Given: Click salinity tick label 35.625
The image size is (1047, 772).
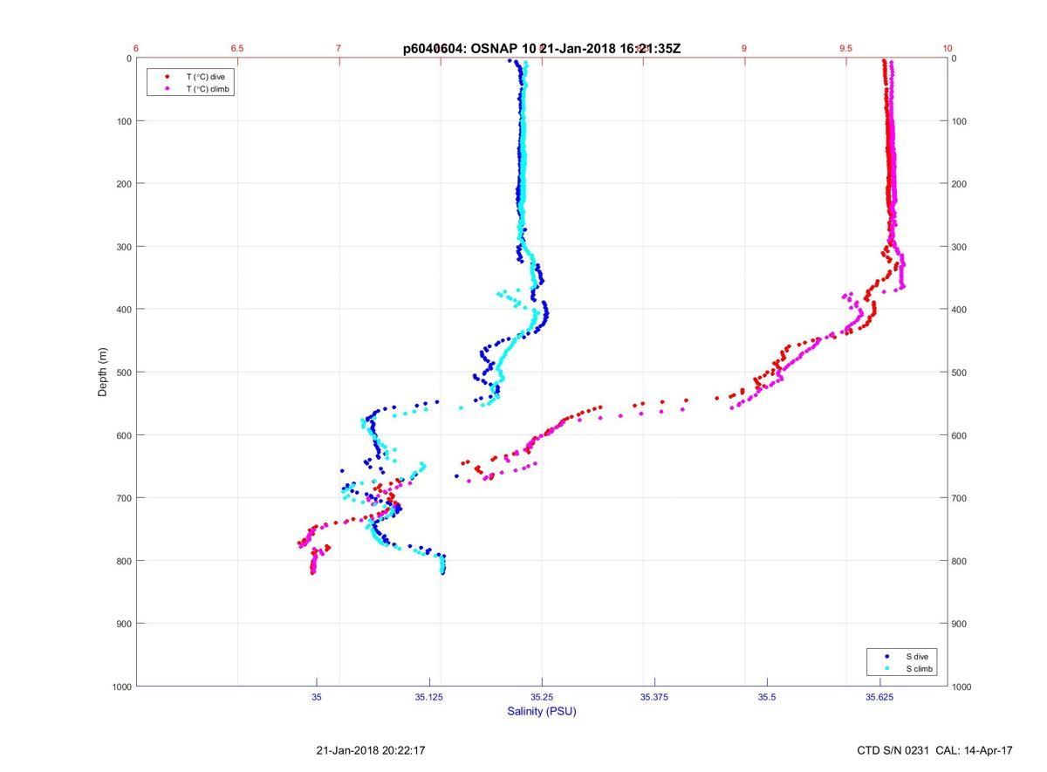Looking at the screenshot, I should pos(879,697).
